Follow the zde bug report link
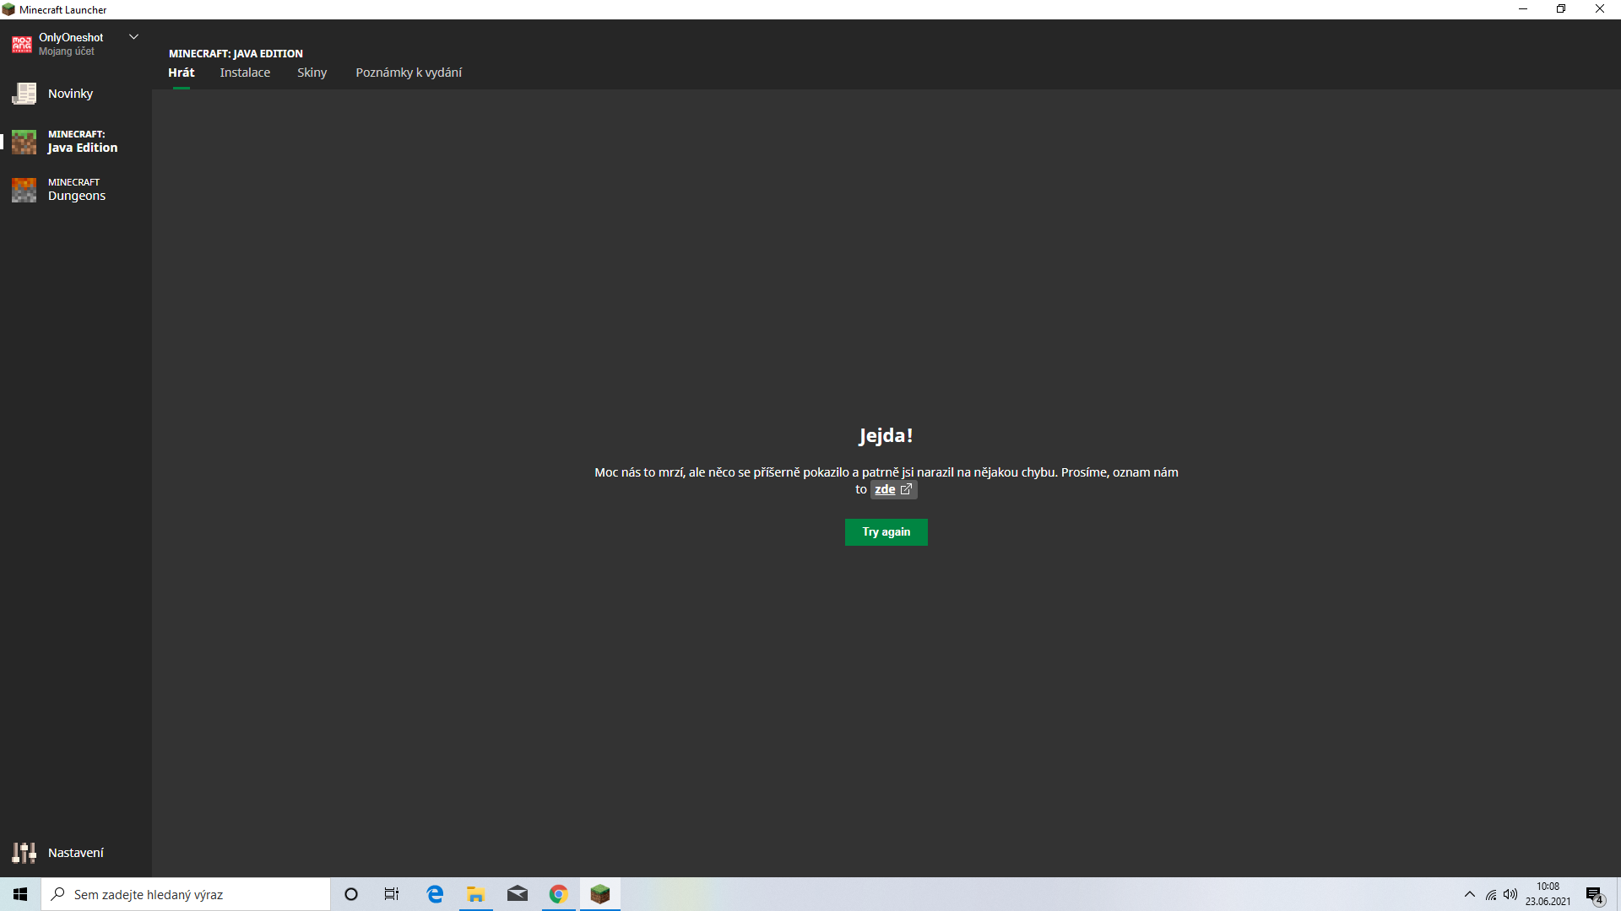Viewport: 1621px width, 911px height. (884, 489)
